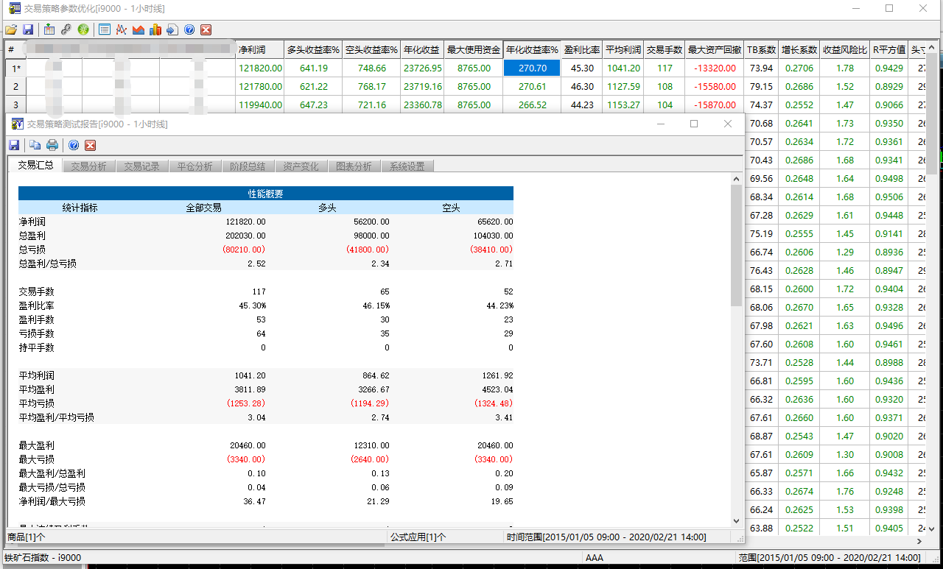Viewport: 943px width, 569px height.
Task: Click the open folder icon in optimization toolbar
Action: pos(10,30)
